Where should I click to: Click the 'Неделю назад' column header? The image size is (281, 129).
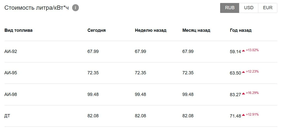pos(150,30)
